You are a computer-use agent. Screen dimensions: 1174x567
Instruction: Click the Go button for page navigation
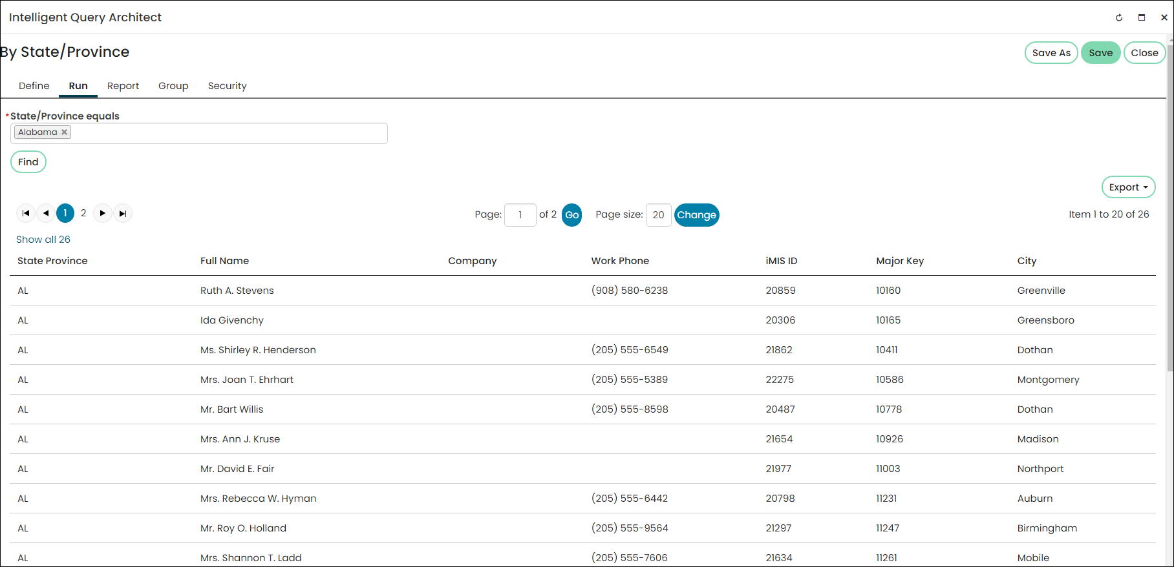(572, 215)
